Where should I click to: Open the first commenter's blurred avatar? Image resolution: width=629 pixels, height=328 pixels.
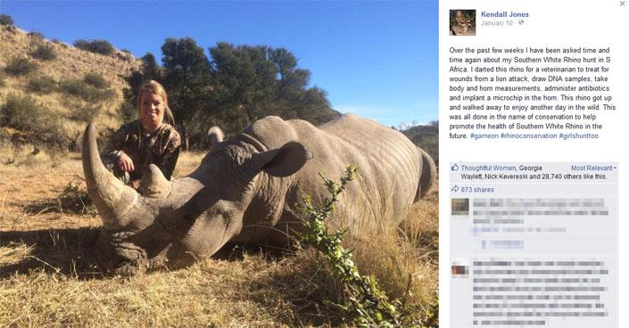pos(460,207)
